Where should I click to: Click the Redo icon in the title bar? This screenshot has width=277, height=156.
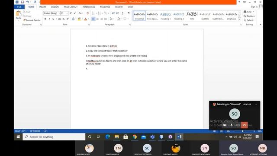click(x=35, y=2)
